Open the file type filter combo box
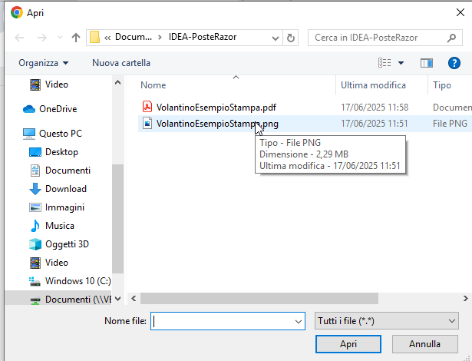 [386, 320]
